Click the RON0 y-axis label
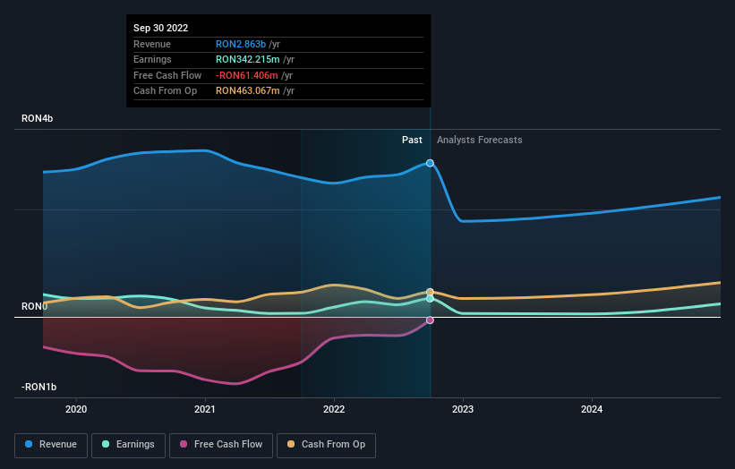 click(x=34, y=306)
